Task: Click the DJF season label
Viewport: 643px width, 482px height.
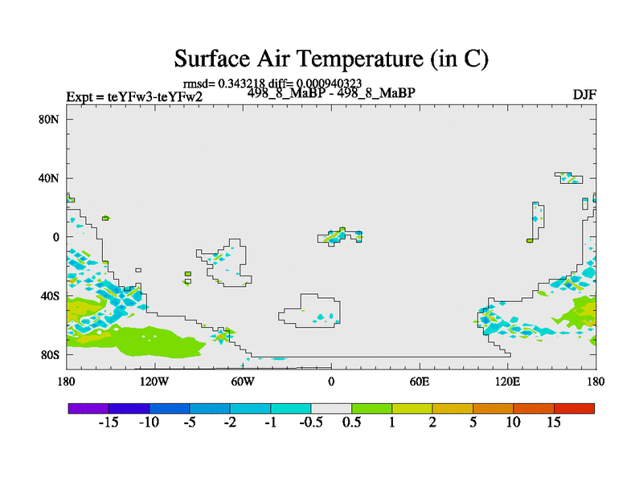Action: point(584,94)
